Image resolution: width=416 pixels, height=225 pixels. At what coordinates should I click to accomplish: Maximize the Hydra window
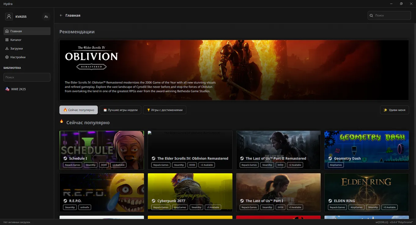401,4
